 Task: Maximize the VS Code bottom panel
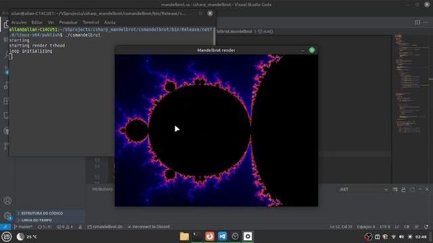[420, 190]
